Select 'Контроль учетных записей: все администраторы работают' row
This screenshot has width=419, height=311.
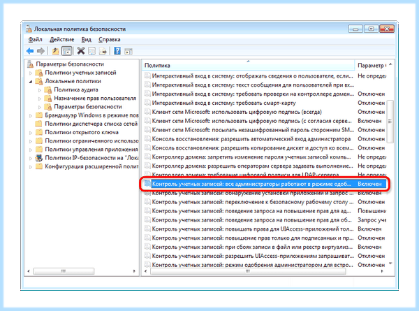[x=265, y=184]
